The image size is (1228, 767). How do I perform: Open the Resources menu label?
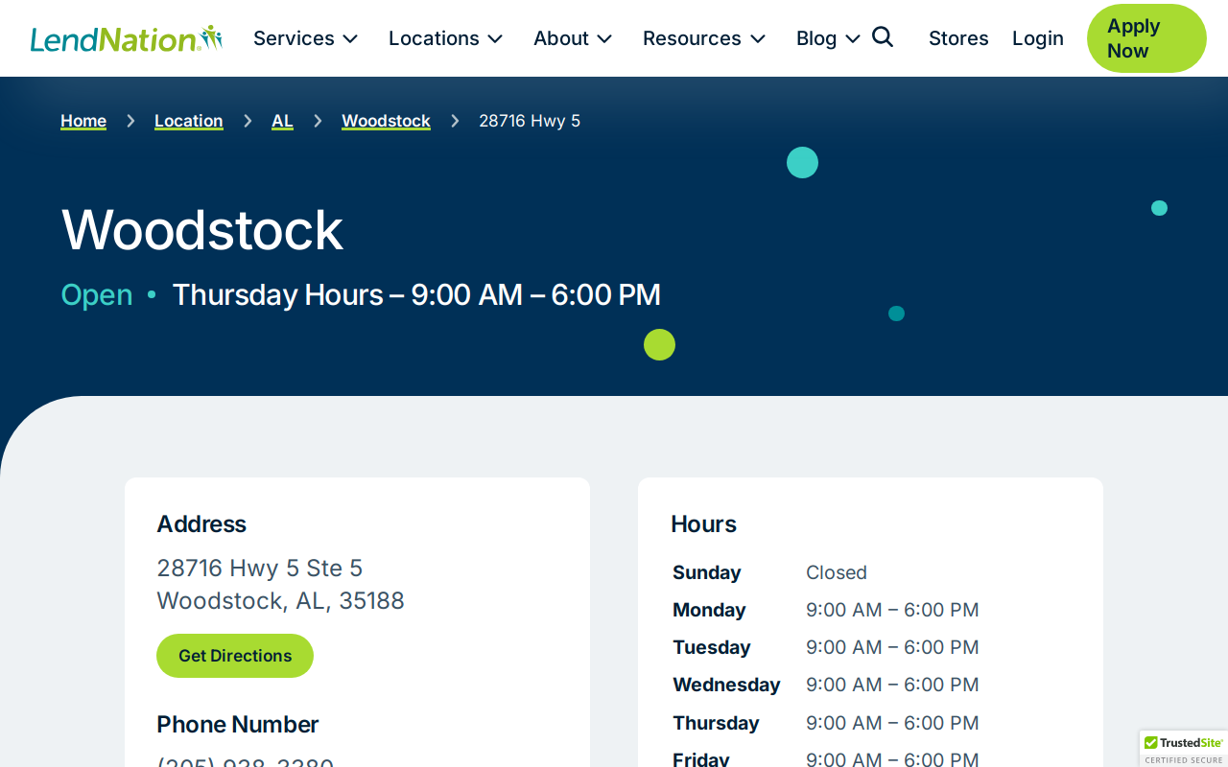point(692,38)
